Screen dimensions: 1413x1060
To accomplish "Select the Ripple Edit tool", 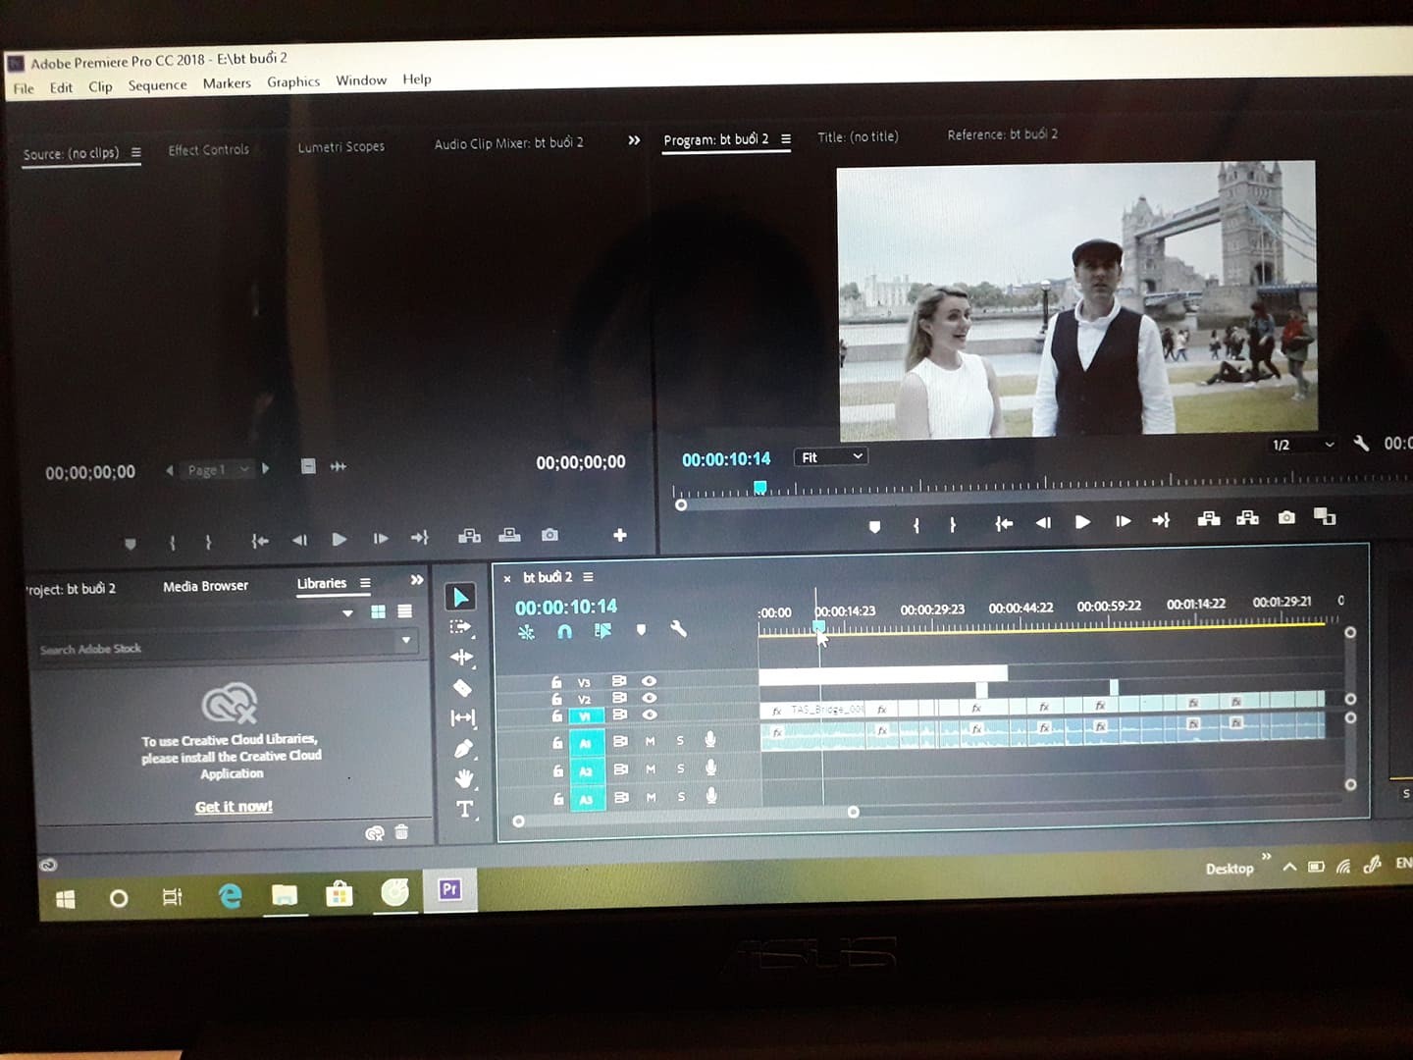I will point(461,657).
